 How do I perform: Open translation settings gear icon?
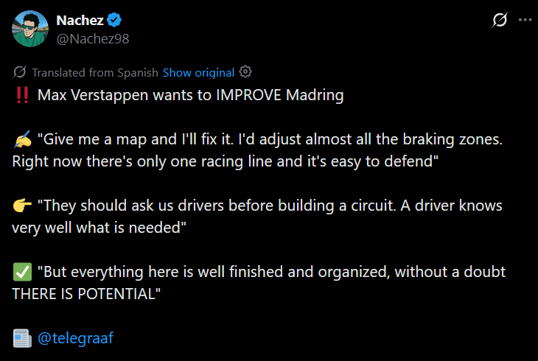245,72
